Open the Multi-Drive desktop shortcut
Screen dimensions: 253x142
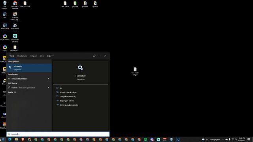[x=5, y=26]
